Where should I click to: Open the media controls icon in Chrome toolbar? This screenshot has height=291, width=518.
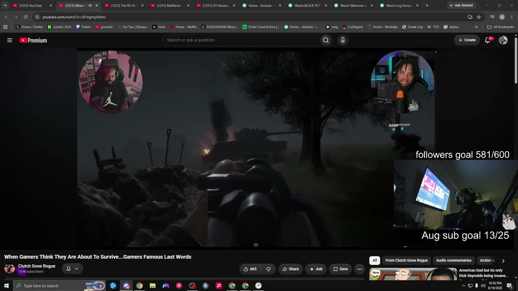pos(492,17)
